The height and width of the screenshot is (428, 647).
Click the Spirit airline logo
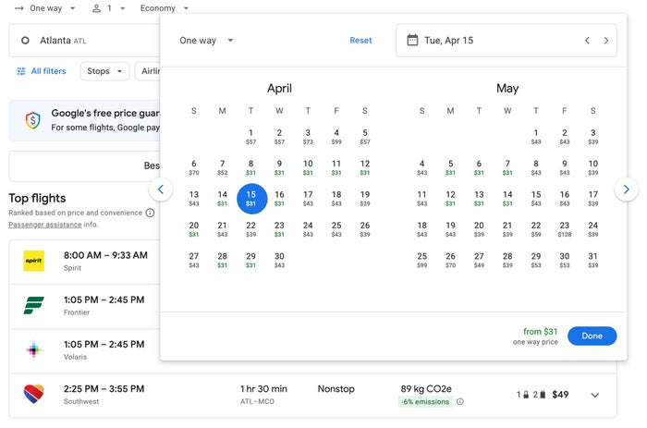(x=34, y=261)
